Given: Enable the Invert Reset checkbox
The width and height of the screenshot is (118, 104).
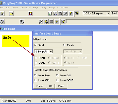Looking at the screenshot, I should point(36,75).
